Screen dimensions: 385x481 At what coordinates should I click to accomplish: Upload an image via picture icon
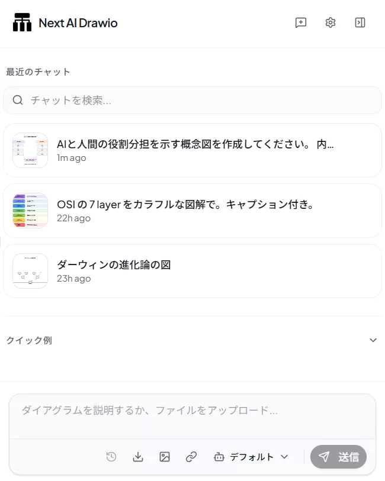165,457
